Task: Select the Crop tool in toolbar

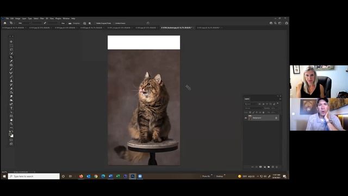Action: point(11,57)
